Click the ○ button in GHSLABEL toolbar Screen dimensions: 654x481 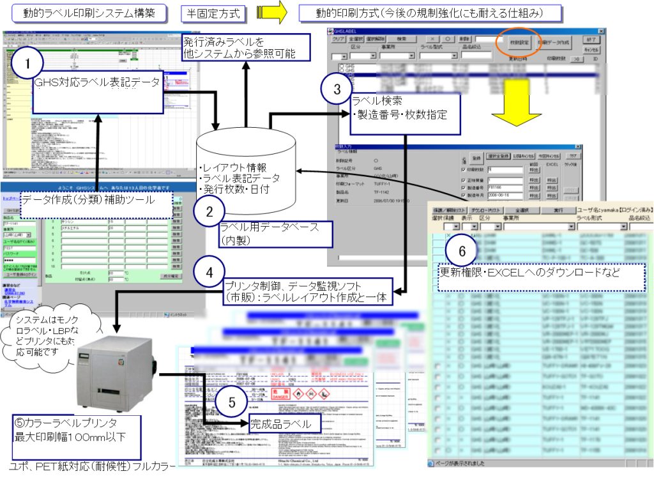click(x=448, y=40)
